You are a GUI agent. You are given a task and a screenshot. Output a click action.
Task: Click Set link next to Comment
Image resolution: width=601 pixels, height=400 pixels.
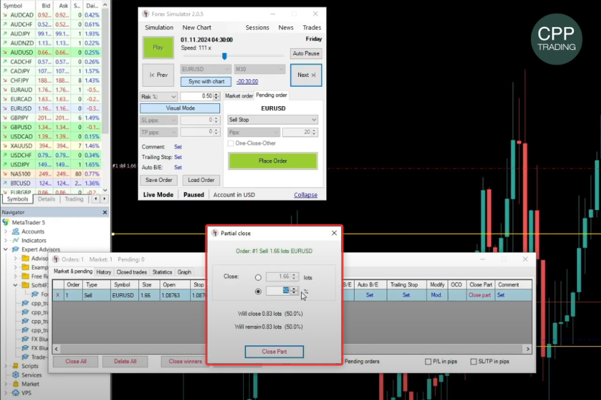[x=178, y=147]
